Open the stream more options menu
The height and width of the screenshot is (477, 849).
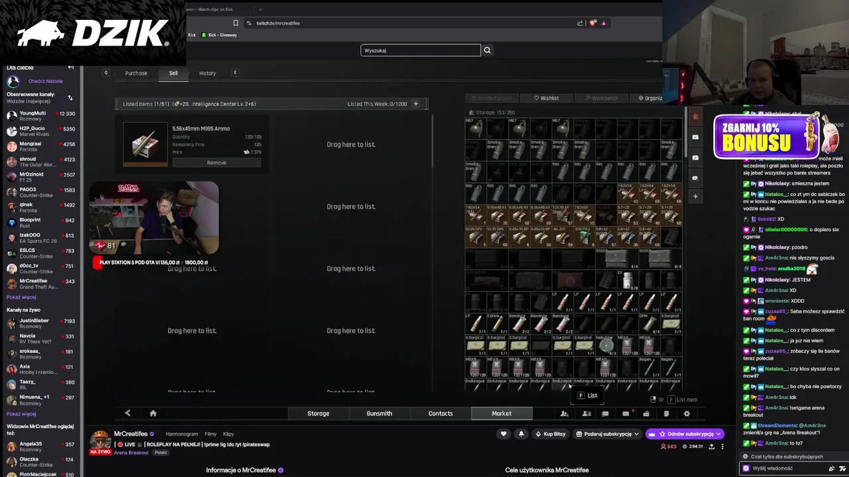click(x=724, y=447)
